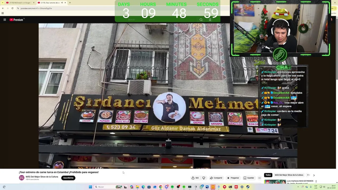Mute the tab via its speaker icon
338x190 pixels.
(x=62, y=3)
